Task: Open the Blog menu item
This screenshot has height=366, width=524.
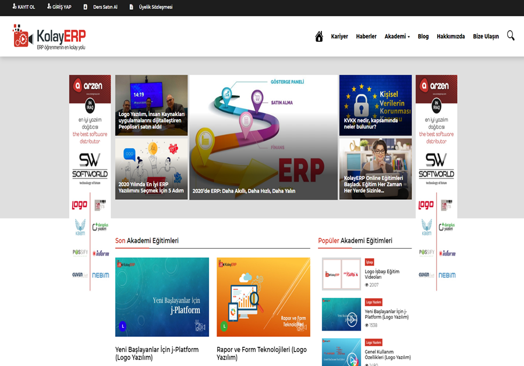Action: [423, 36]
